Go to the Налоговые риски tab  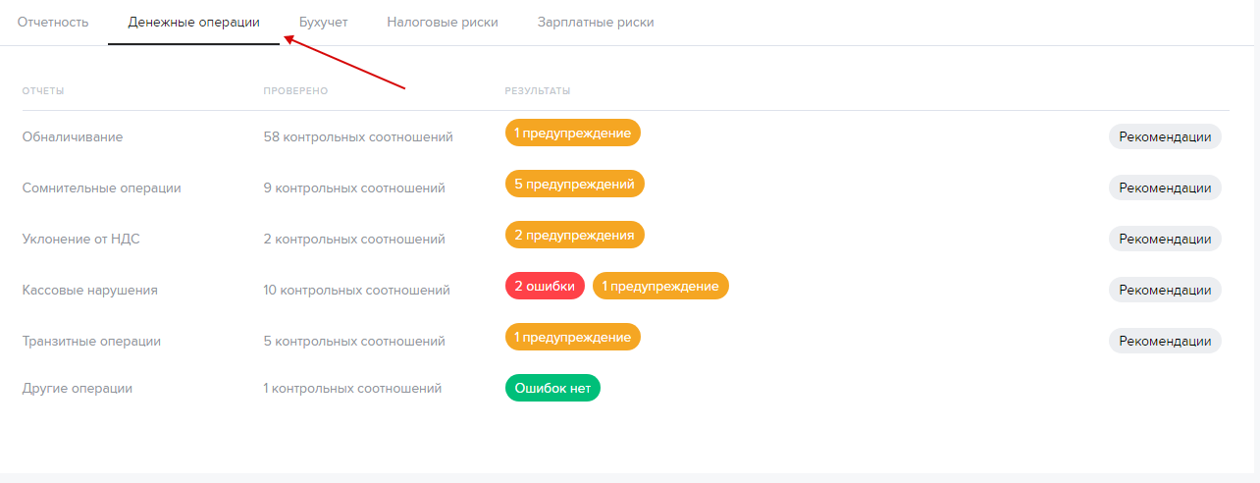coord(442,23)
